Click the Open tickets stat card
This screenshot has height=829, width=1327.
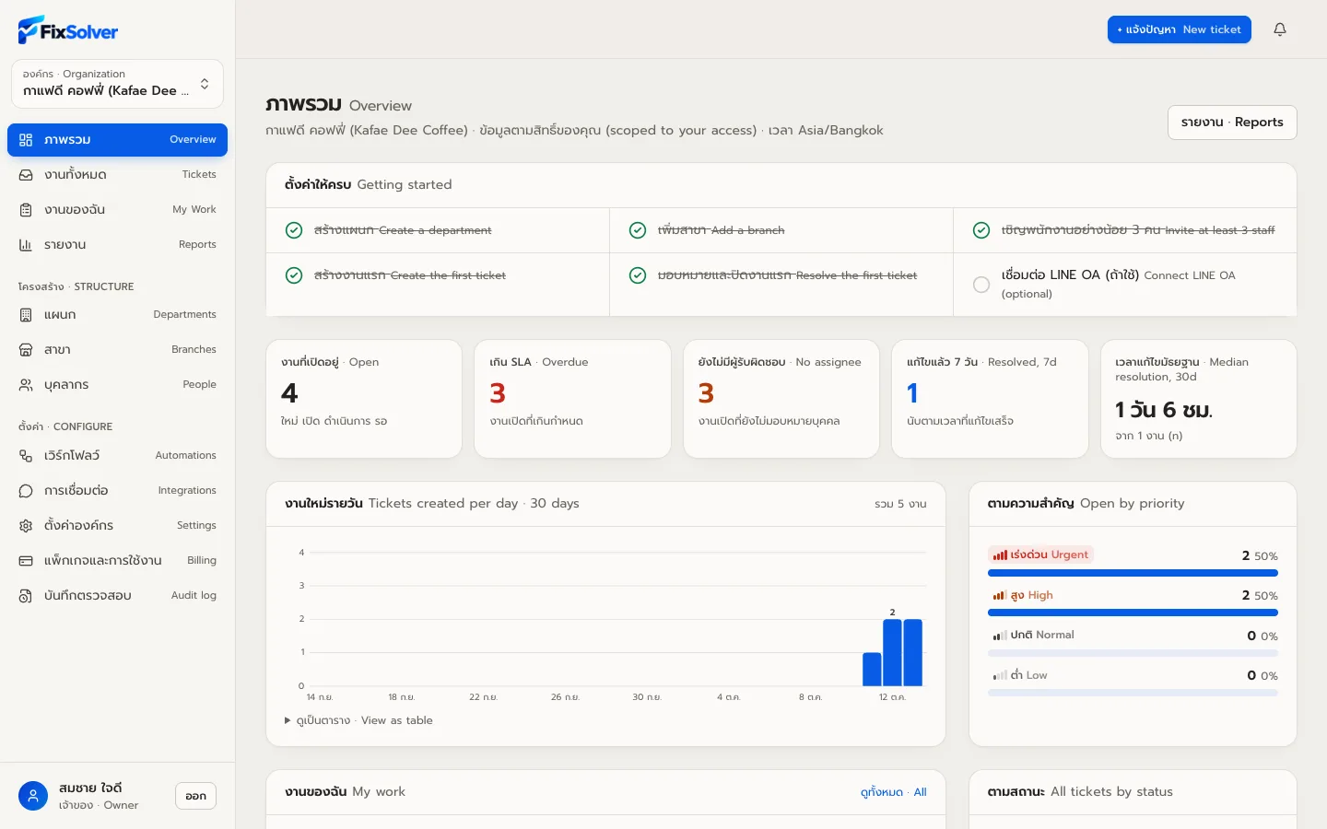364,399
